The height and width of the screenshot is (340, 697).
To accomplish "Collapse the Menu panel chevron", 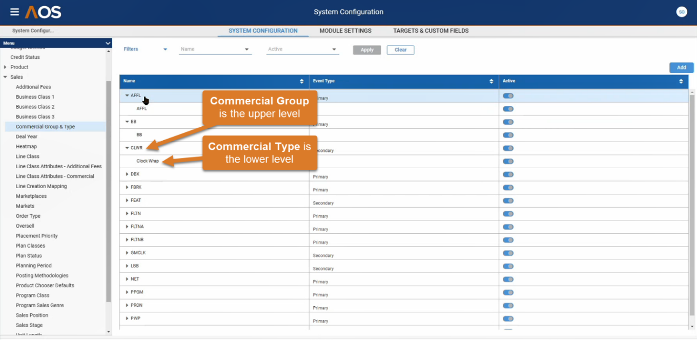I will point(108,43).
